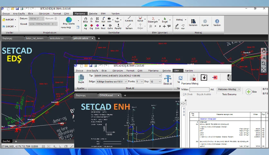Click the Konum globe icon
The height and width of the screenshot is (155, 269).
click(56, 19)
